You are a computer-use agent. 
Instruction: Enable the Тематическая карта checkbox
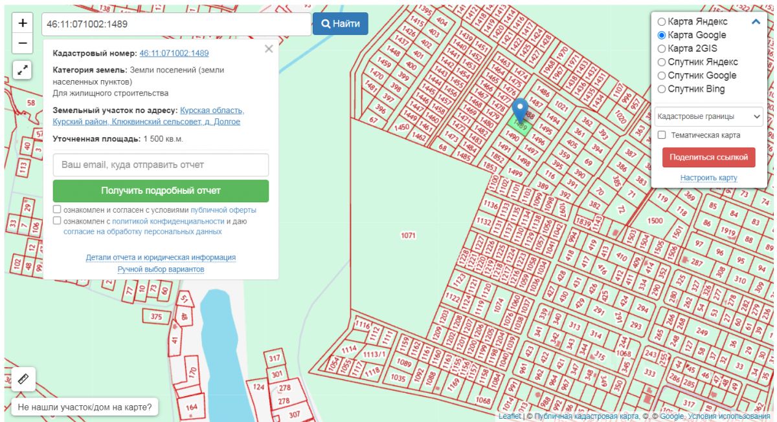pos(662,135)
